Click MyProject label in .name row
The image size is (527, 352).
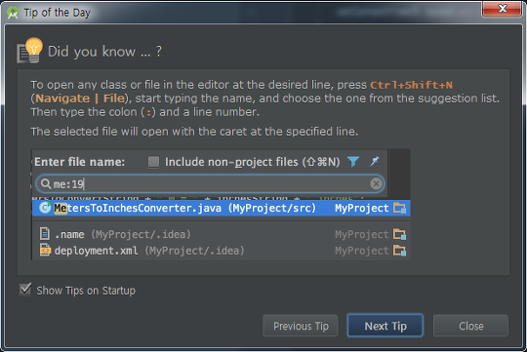point(362,234)
